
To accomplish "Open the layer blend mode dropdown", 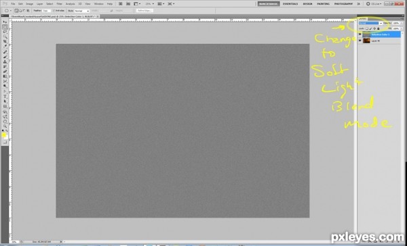I will point(370,23).
